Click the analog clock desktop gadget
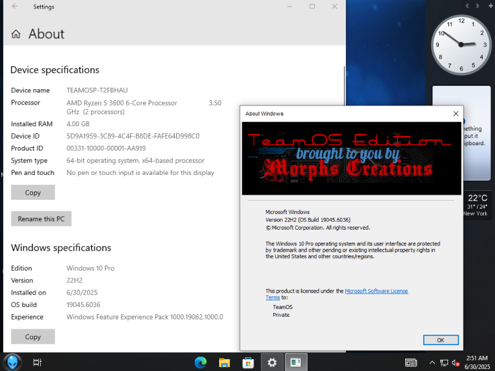Image resolution: width=495 pixels, height=371 pixels. [461, 44]
